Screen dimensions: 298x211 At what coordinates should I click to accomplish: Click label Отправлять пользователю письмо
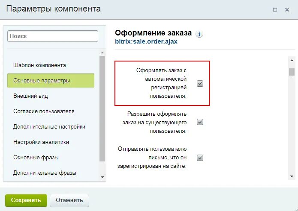click(152, 158)
